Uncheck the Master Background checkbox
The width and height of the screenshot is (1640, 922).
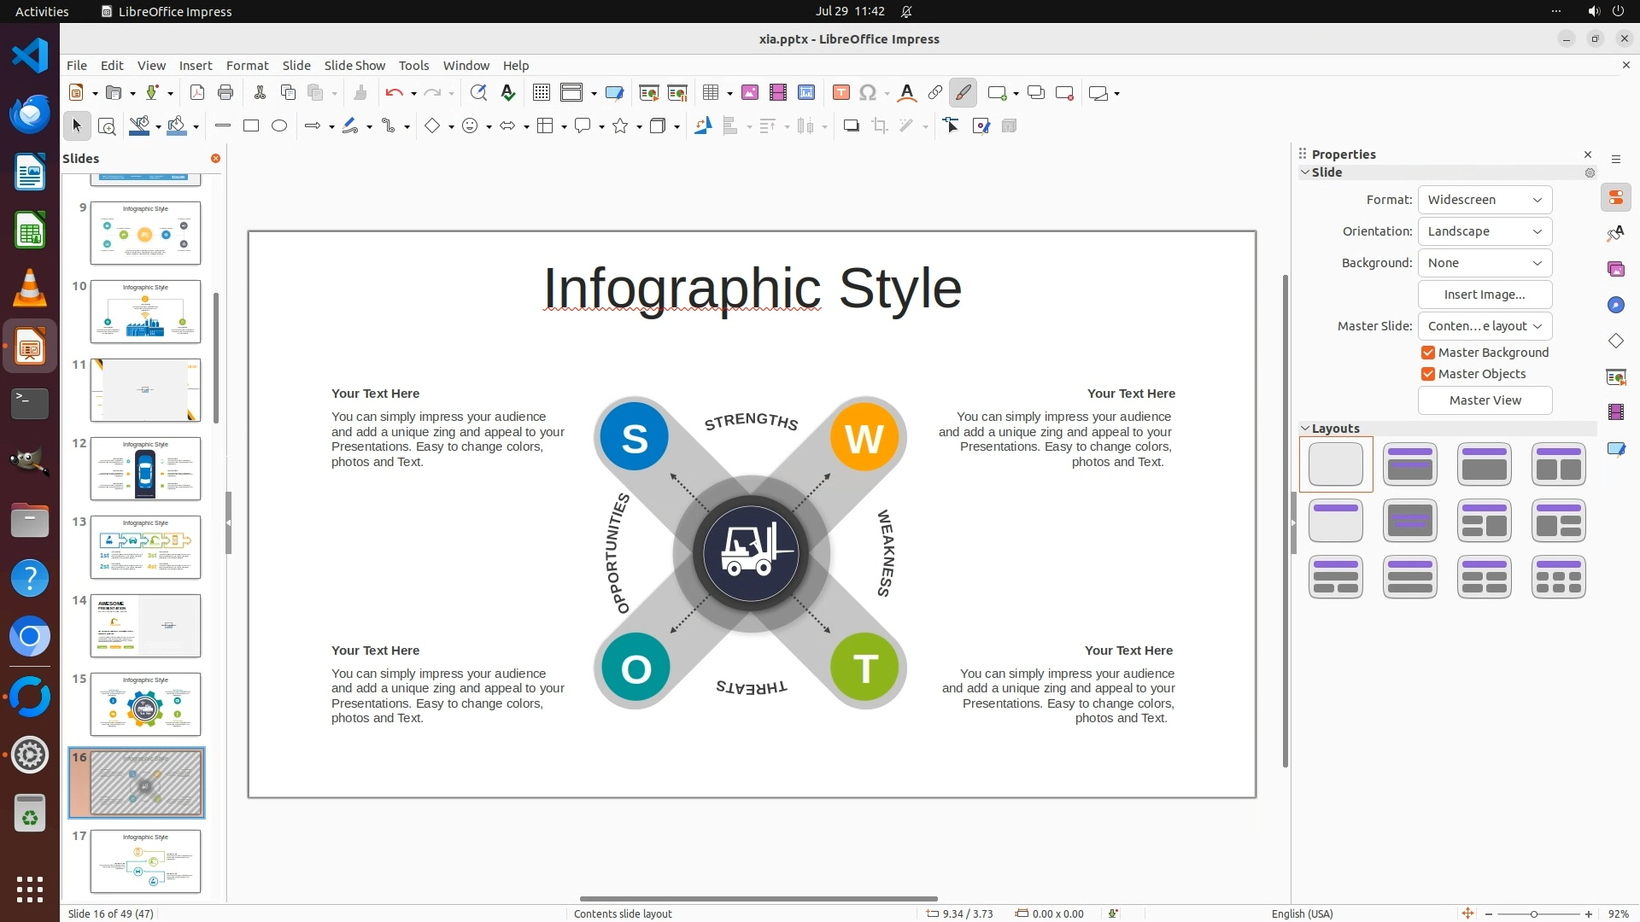pos(1427,353)
